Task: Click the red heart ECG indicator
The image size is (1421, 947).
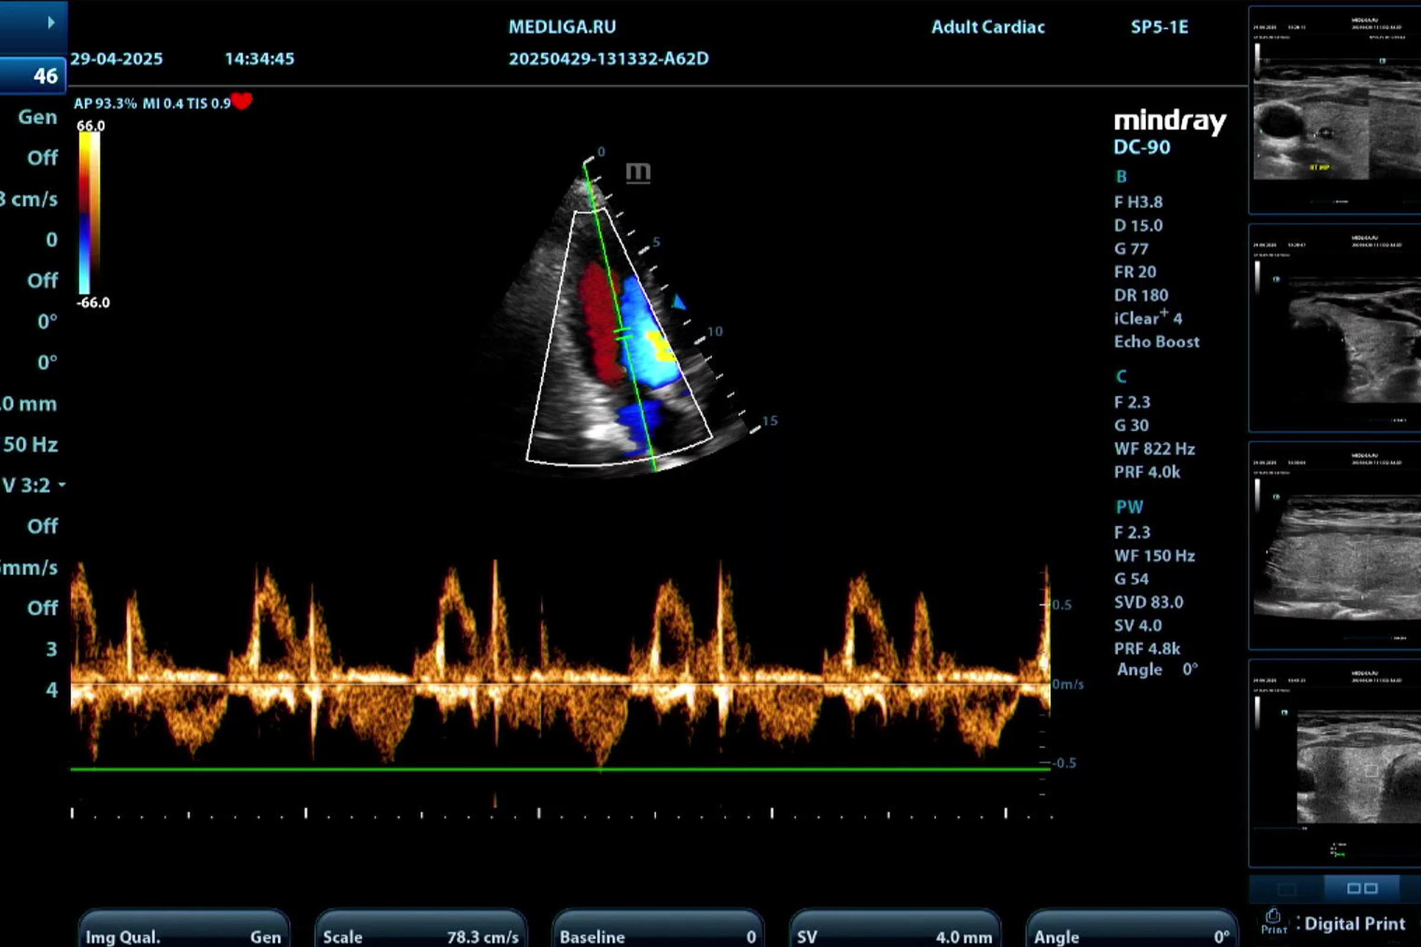Action: point(242,101)
